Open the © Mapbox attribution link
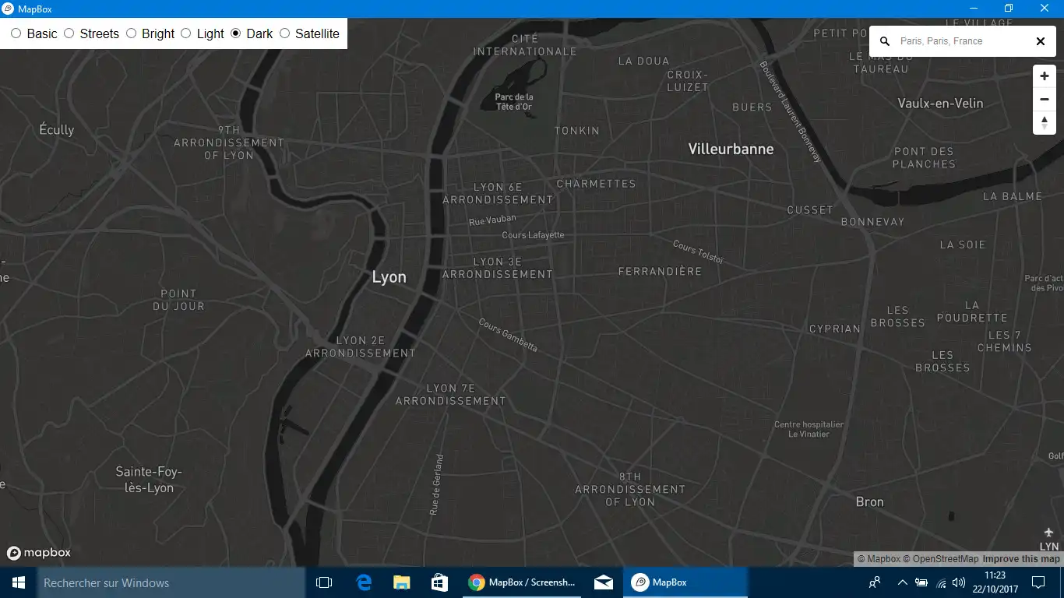1064x598 pixels. pos(879,559)
